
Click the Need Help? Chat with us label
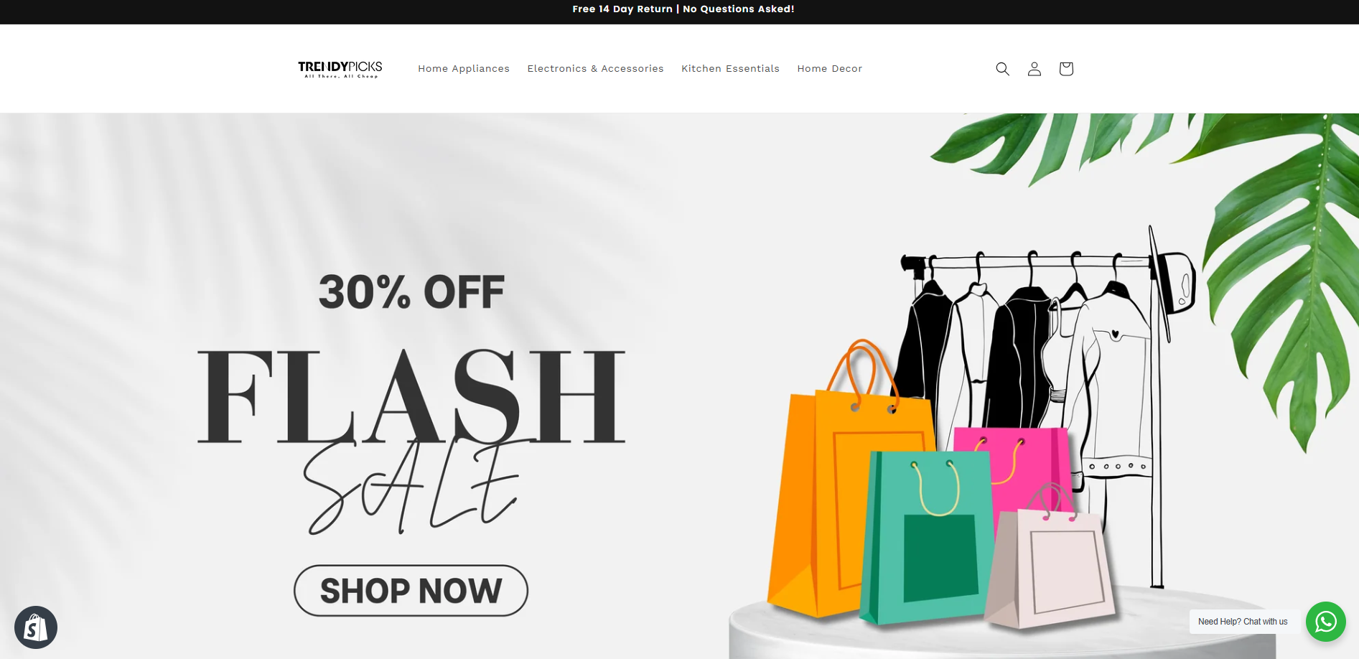pyautogui.click(x=1243, y=622)
